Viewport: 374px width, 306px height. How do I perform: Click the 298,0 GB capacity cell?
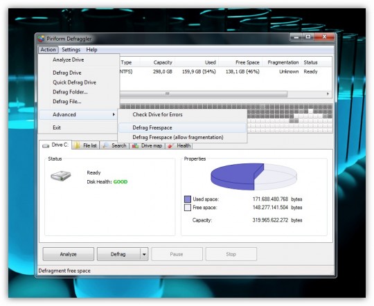coord(163,71)
